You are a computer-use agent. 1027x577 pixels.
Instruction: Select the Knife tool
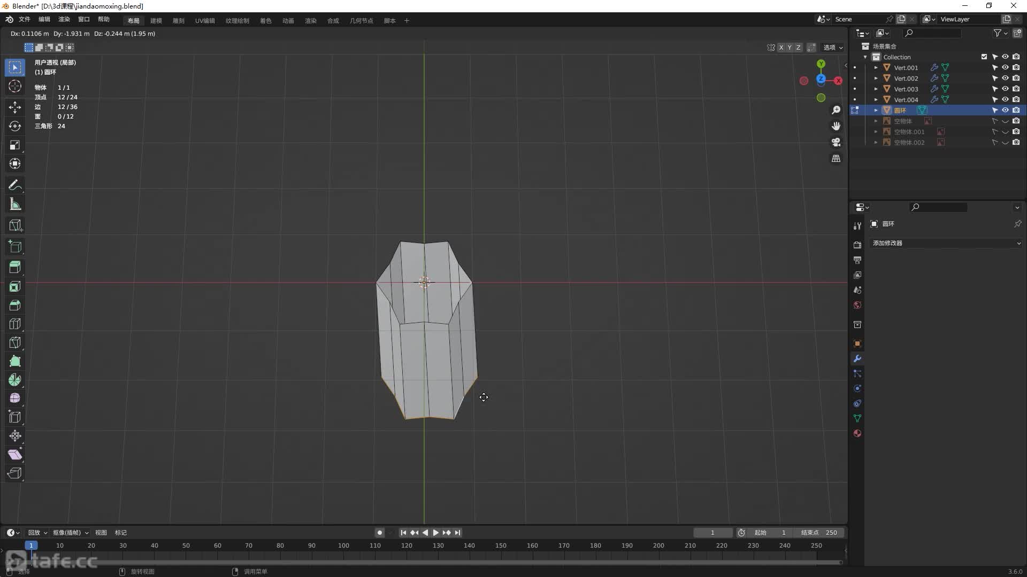15,342
